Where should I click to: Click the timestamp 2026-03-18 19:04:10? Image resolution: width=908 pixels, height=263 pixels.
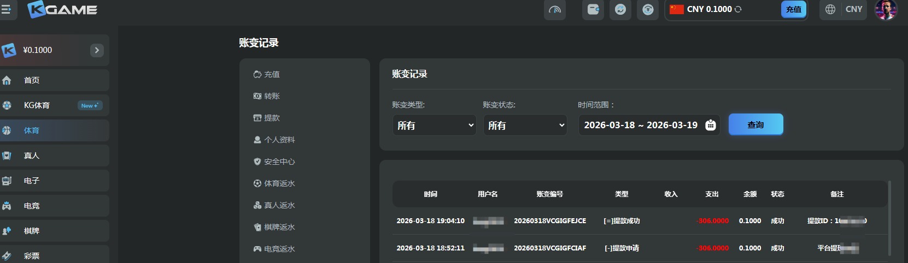click(430, 221)
